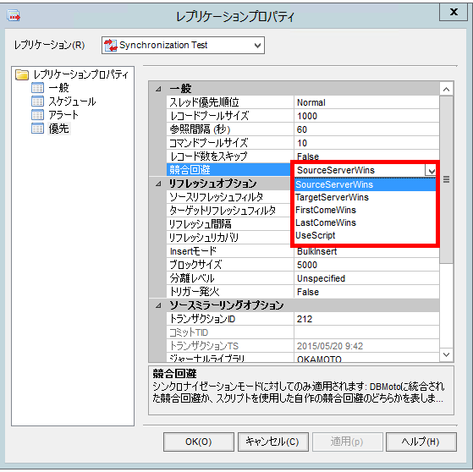The height and width of the screenshot is (472, 473).
Task: Click the OK(O) button
Action: pyautogui.click(x=199, y=442)
